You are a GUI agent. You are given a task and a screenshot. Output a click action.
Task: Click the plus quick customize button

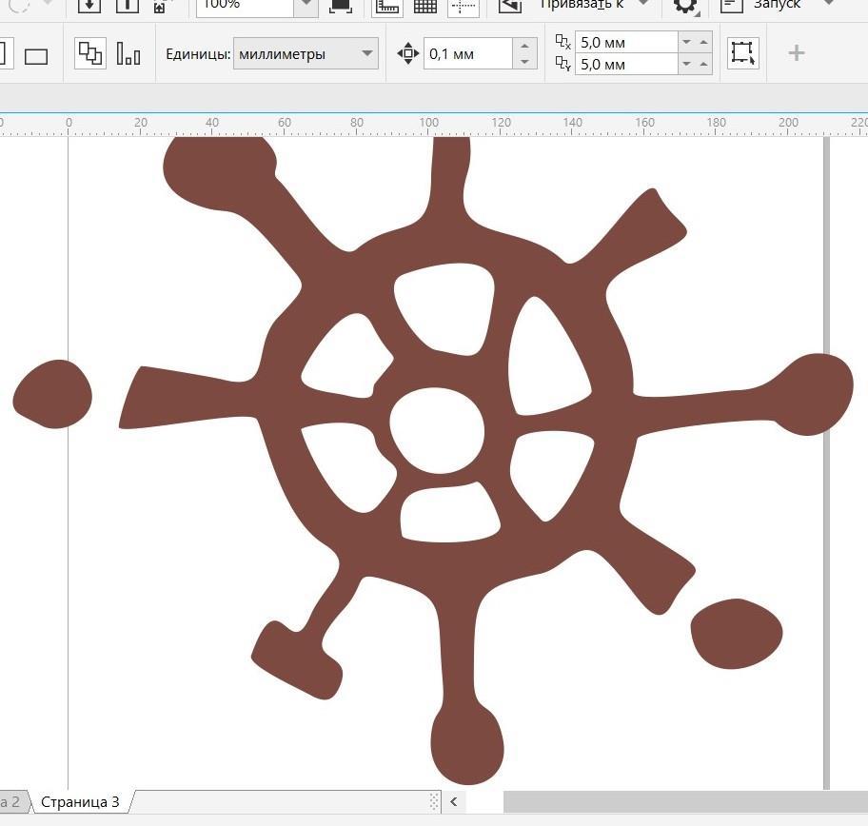pyautogui.click(x=796, y=53)
